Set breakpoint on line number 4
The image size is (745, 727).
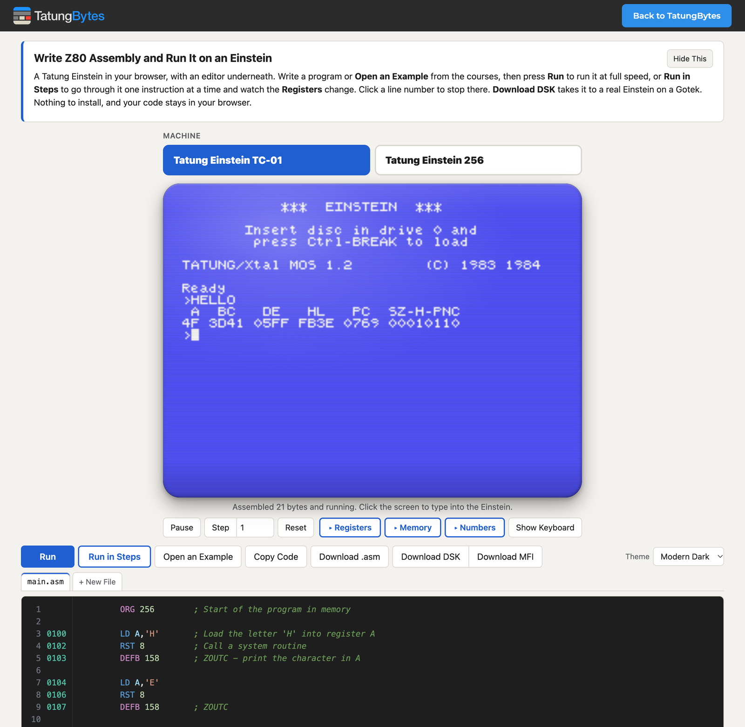coord(38,646)
